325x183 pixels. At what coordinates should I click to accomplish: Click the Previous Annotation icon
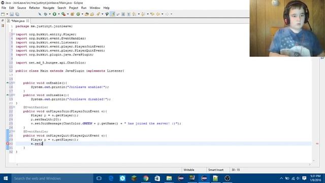[143, 14]
